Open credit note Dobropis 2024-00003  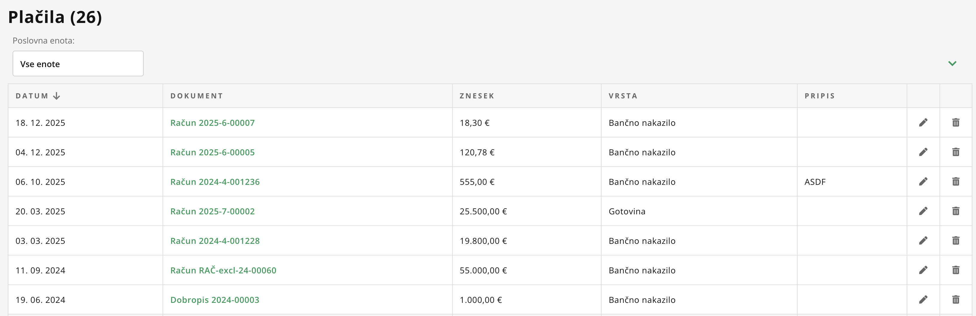tap(215, 300)
